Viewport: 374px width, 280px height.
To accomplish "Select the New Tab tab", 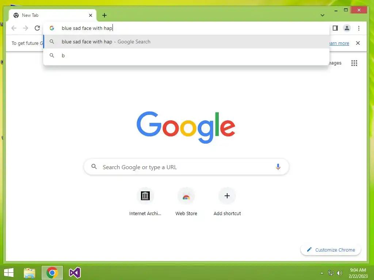I will point(53,15).
